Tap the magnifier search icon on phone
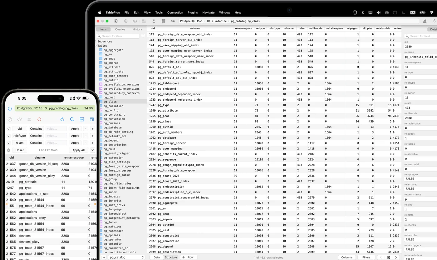The image size is (437, 260). coord(72,119)
